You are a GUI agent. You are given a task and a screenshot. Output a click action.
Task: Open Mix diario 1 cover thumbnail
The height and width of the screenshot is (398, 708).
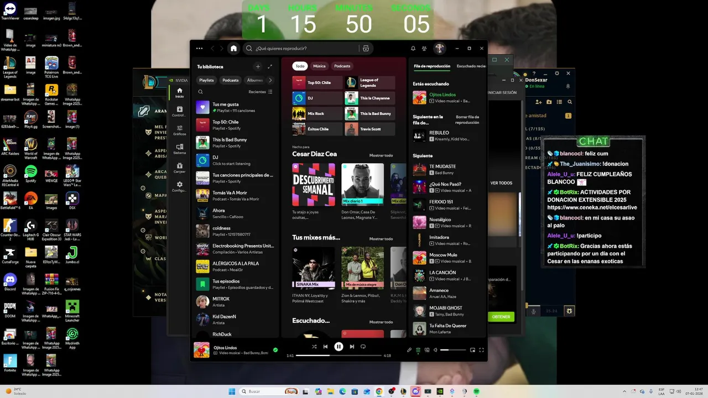[362, 185]
